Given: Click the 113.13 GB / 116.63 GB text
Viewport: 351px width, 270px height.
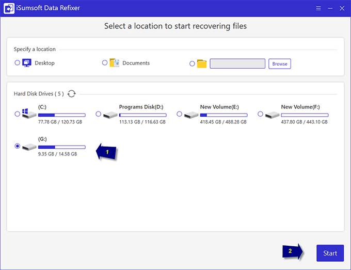Looking at the screenshot, I should 142,122.
